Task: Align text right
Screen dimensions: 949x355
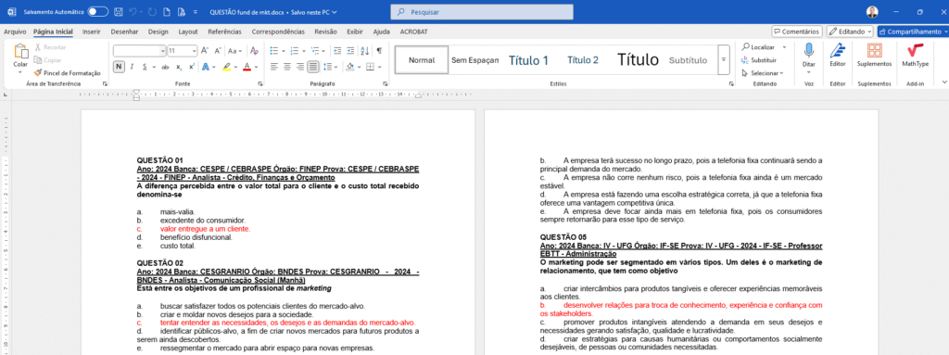Action: (x=299, y=67)
